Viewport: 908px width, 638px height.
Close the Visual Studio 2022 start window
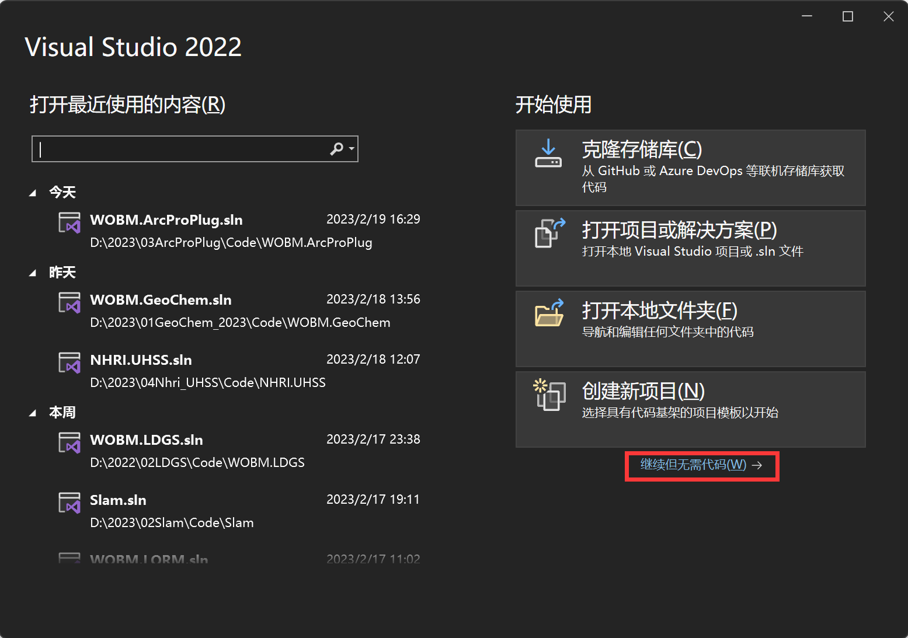point(889,16)
